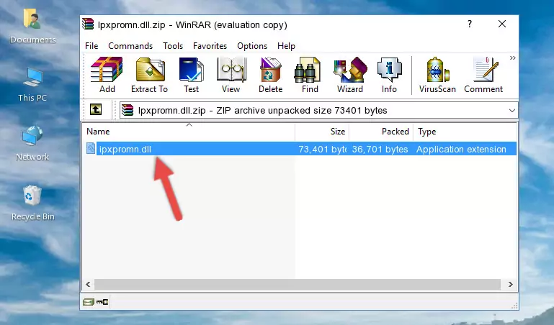
Task: Open Extract To from the toolbar
Action: tap(149, 75)
